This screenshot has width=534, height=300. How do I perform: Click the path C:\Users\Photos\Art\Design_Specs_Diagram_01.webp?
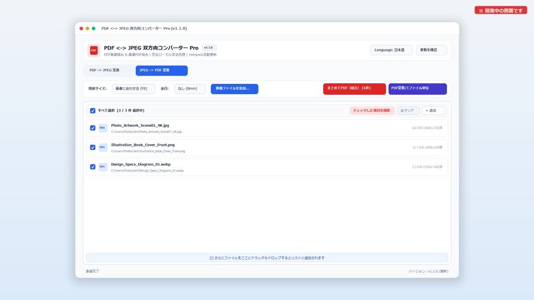pos(147,170)
